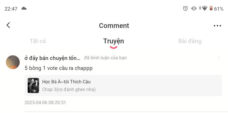228x113 pixels.
Task: Open Chap 3(cs đánh ghen nha) chapter
Action: coord(69,90)
